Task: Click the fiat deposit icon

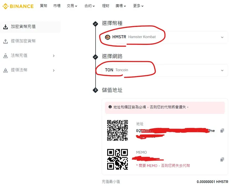Action: click(x=6, y=56)
